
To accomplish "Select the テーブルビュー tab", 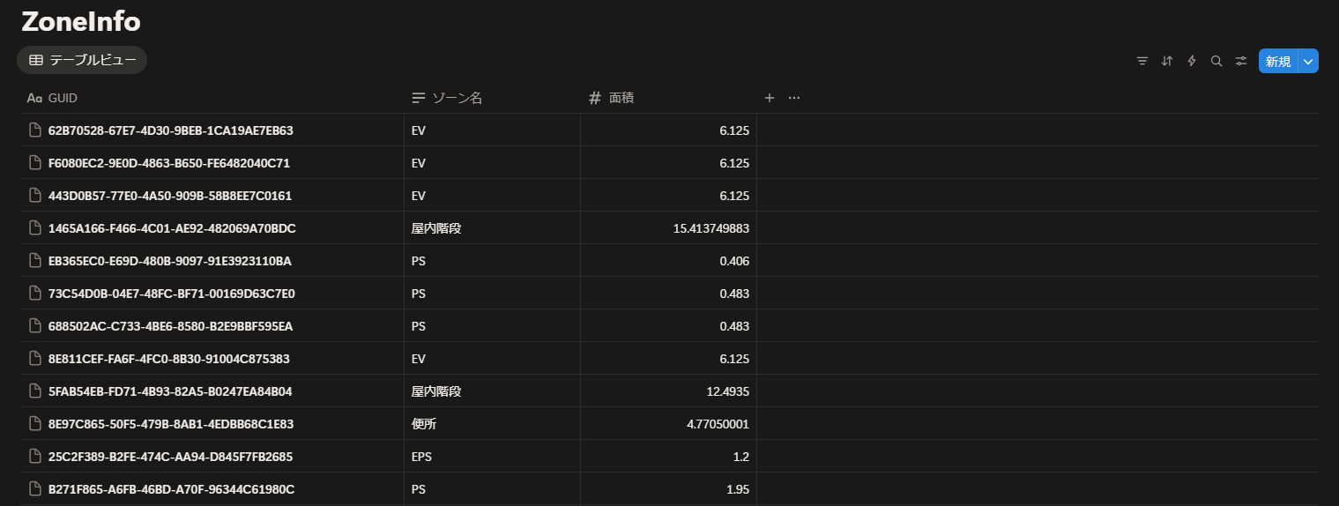I will pos(82,60).
